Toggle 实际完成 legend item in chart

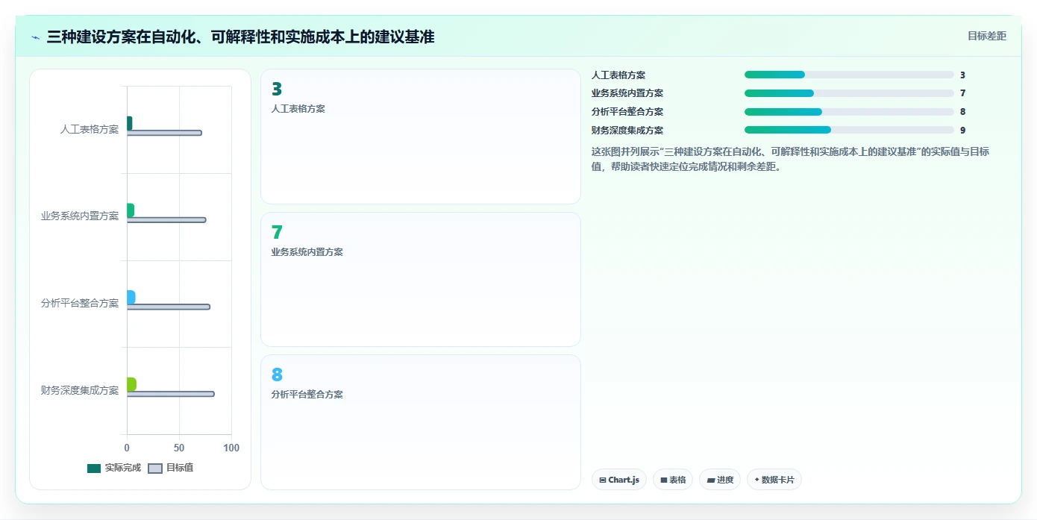tap(114, 468)
